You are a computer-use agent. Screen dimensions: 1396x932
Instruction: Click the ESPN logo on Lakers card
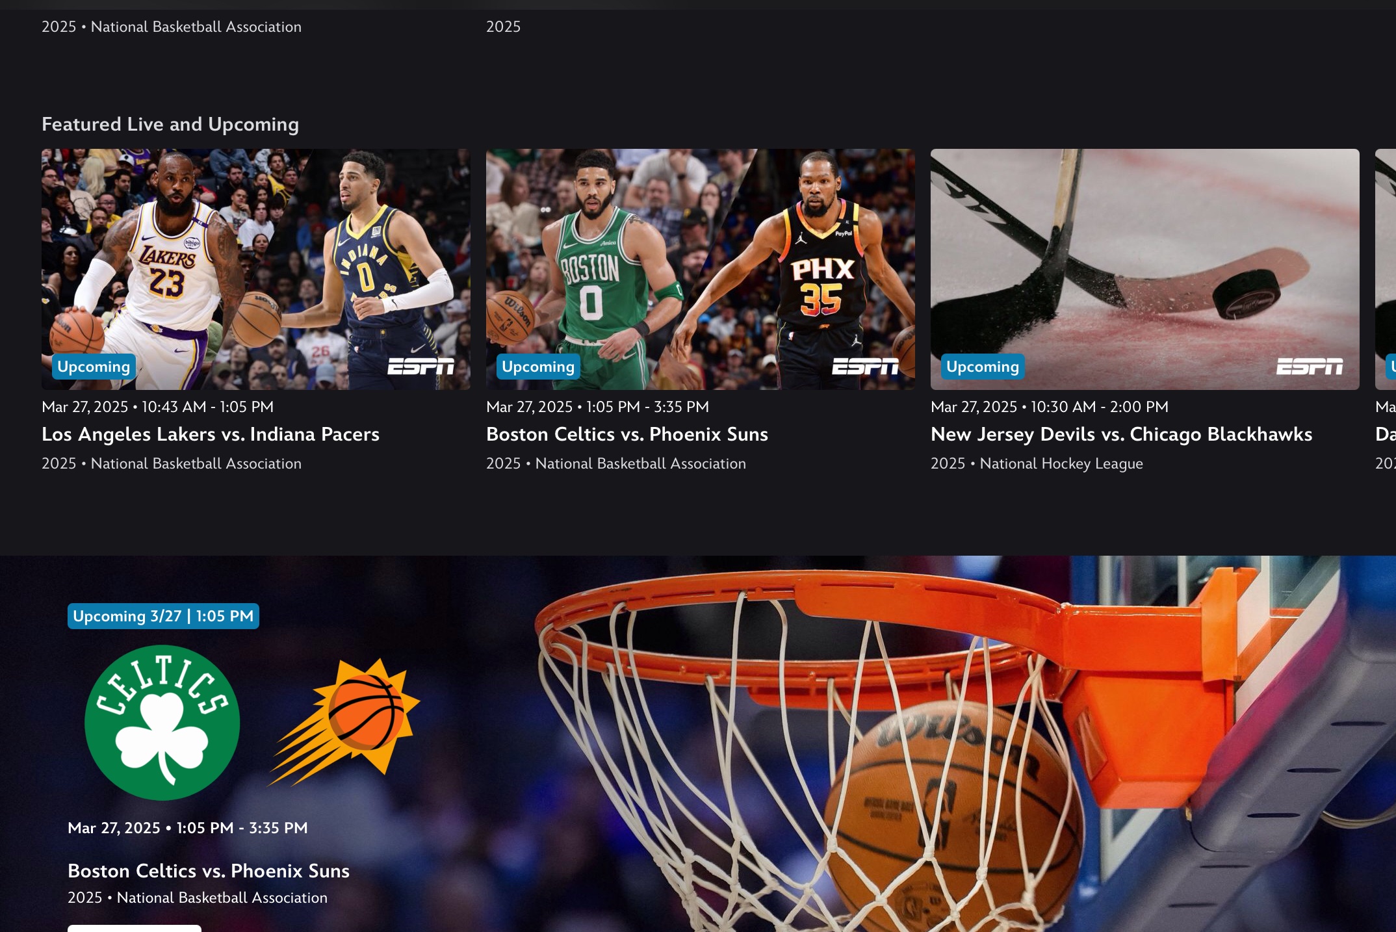click(x=420, y=367)
